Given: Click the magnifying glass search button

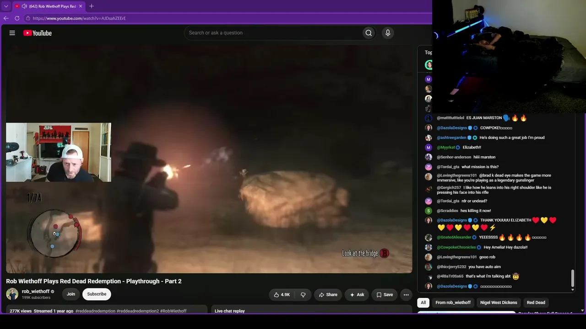Looking at the screenshot, I should [x=369, y=33].
